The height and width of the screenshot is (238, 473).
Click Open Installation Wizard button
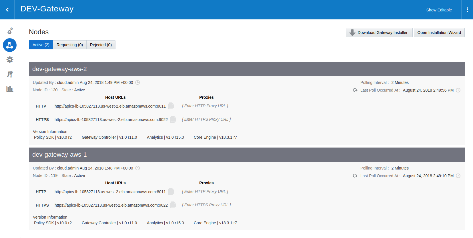point(439,33)
